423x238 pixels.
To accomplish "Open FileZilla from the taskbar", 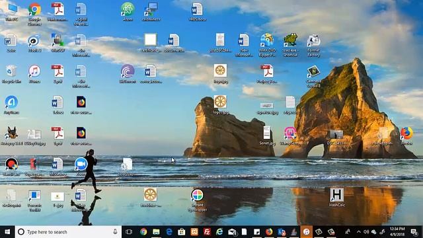I will (207, 232).
